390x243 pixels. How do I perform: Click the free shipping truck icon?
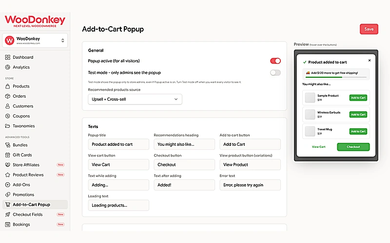(x=308, y=73)
